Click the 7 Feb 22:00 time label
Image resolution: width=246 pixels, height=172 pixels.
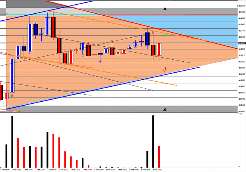(99, 170)
